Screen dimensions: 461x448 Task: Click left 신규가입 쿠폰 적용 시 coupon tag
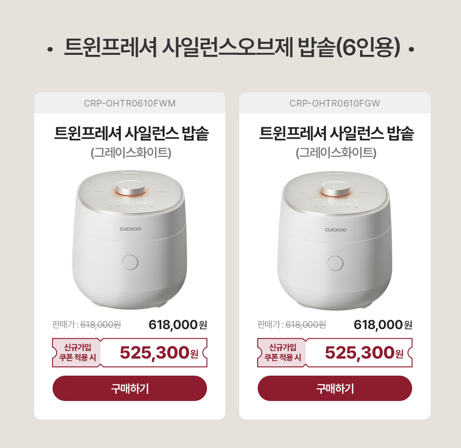tap(77, 353)
